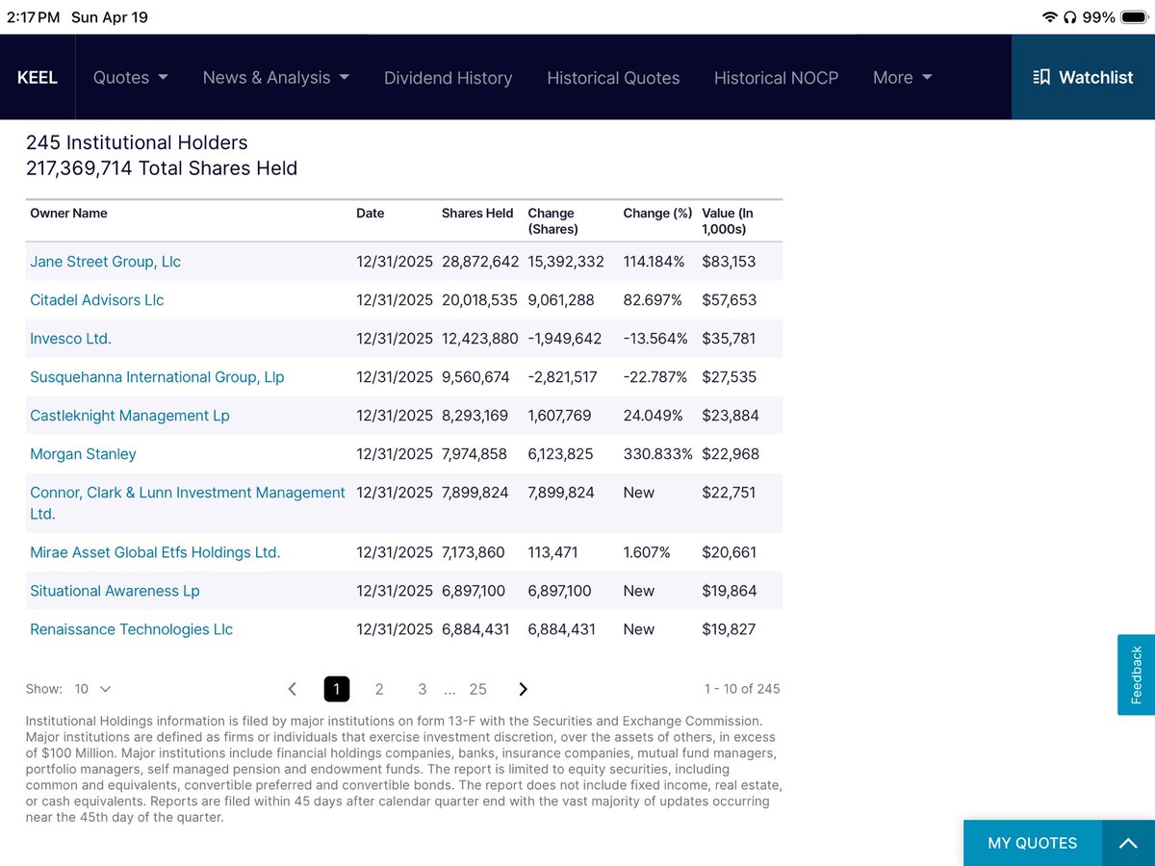Screen dimensions: 1155x866
Task: Open Connor, Clark & Lunn Investment Management link
Action: pos(188,503)
